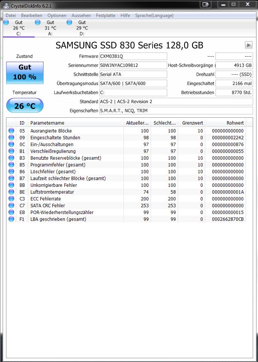Select the Ausrangierte Blöcke parameter name
258x362 pixels.
click(51, 131)
